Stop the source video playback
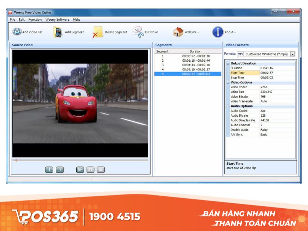Screen dimensions: 308x231 click(x=101, y=169)
